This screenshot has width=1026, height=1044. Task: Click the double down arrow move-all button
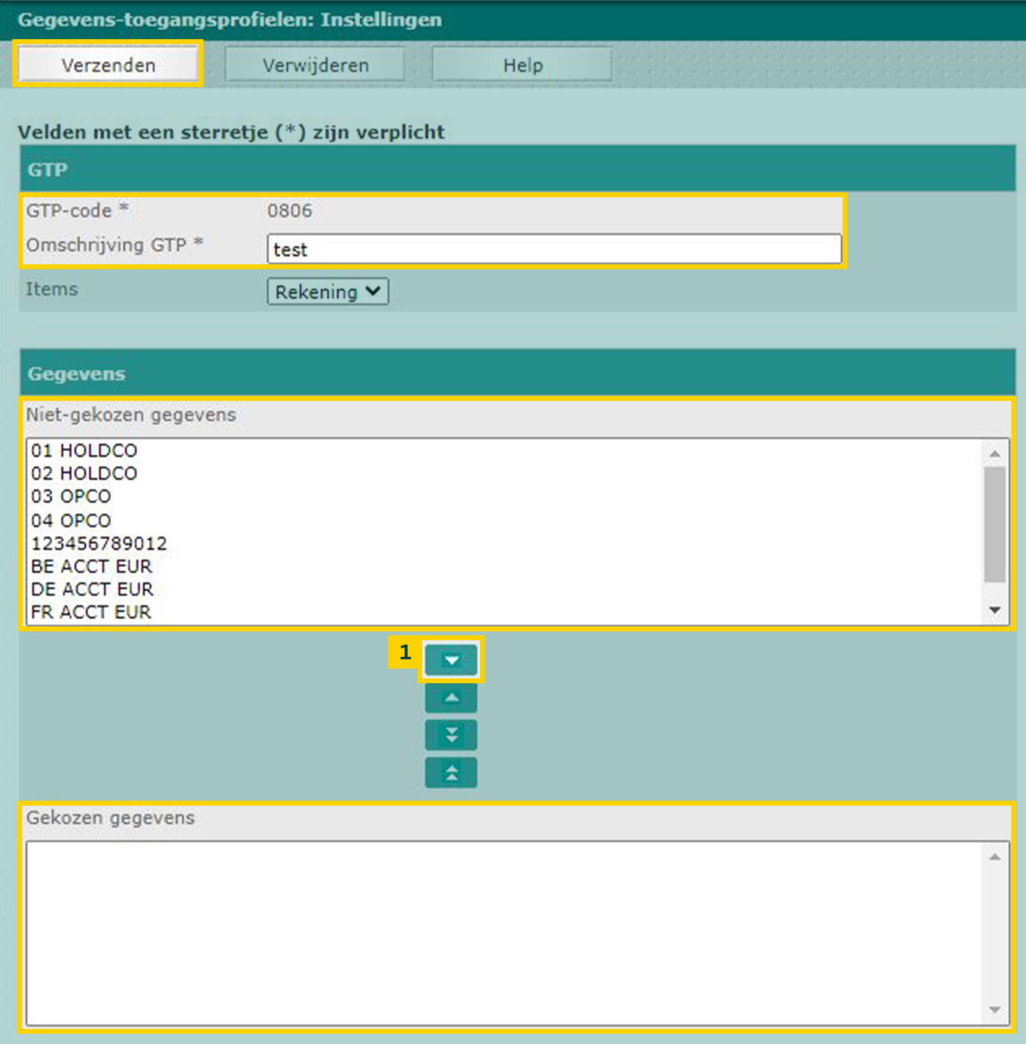pos(451,735)
